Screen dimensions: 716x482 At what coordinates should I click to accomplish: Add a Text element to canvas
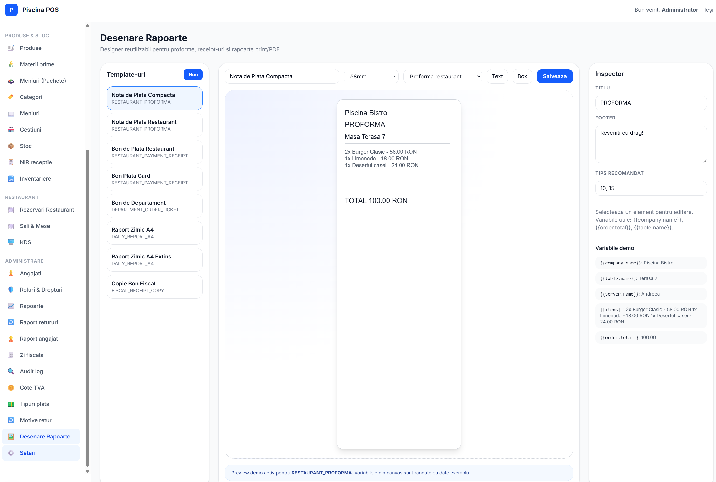pyautogui.click(x=497, y=76)
